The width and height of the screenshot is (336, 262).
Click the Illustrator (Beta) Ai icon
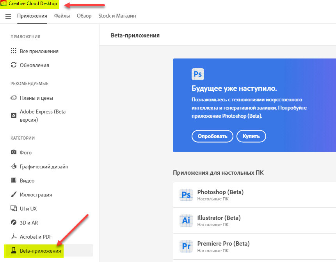[x=186, y=220]
